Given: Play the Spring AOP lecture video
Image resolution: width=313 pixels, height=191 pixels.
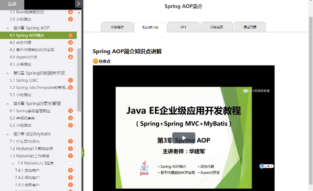Looking at the screenshot, I should [183, 138].
